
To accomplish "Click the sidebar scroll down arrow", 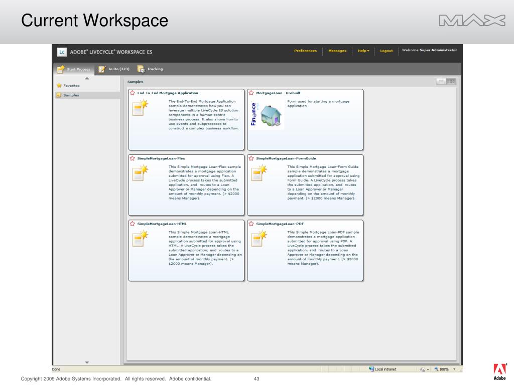I will coord(87,362).
